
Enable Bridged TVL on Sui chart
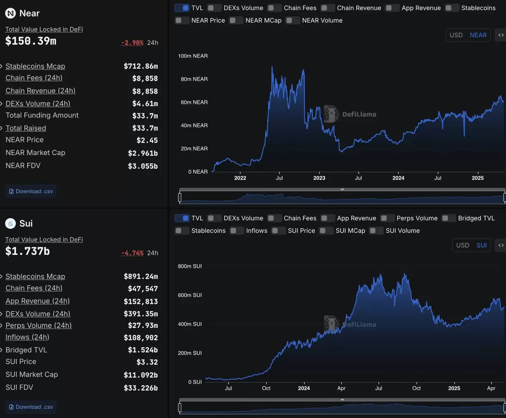pyautogui.click(x=449, y=218)
